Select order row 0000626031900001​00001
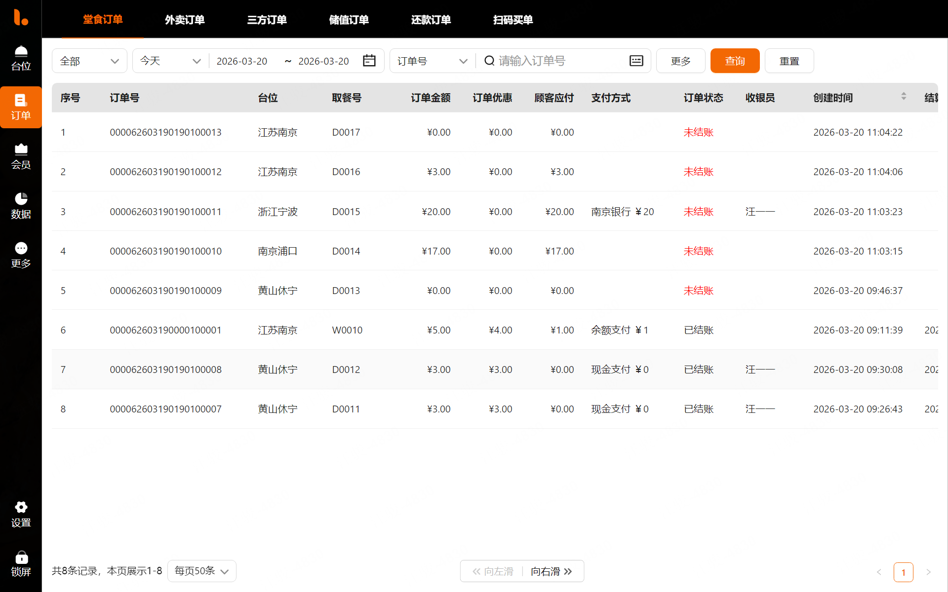The height and width of the screenshot is (592, 948). coord(165,330)
